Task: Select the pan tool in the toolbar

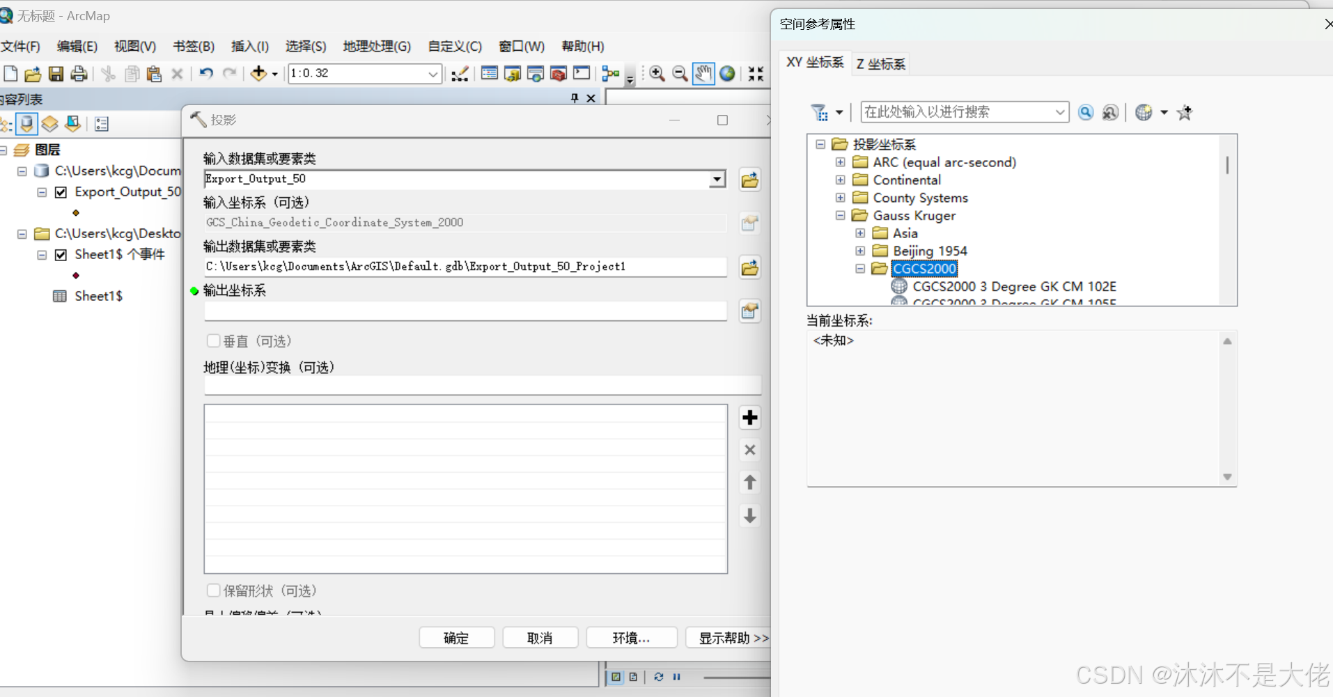Action: (x=703, y=73)
